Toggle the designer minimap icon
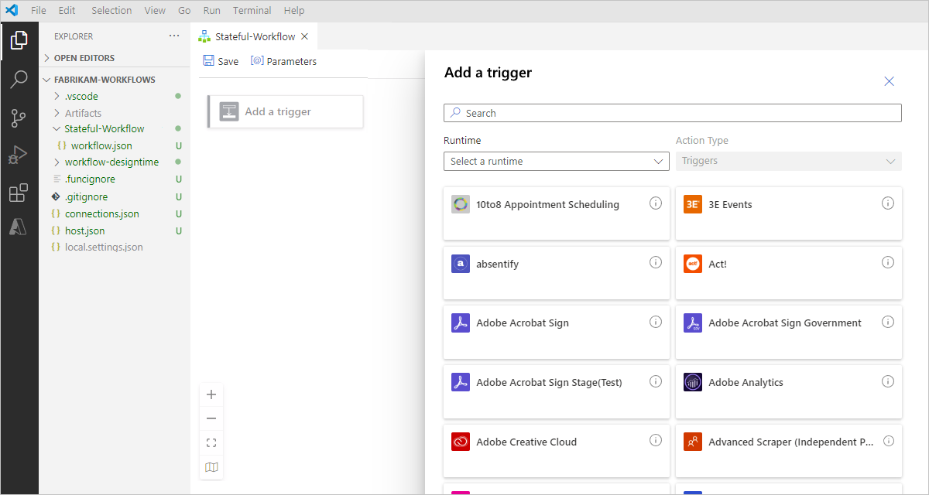Screen dimensions: 929x495 211,467
